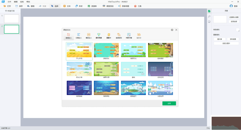241x130 pixels.
Task: Switch to the 翻翻卡 flip card tab
Action: click(109, 36)
